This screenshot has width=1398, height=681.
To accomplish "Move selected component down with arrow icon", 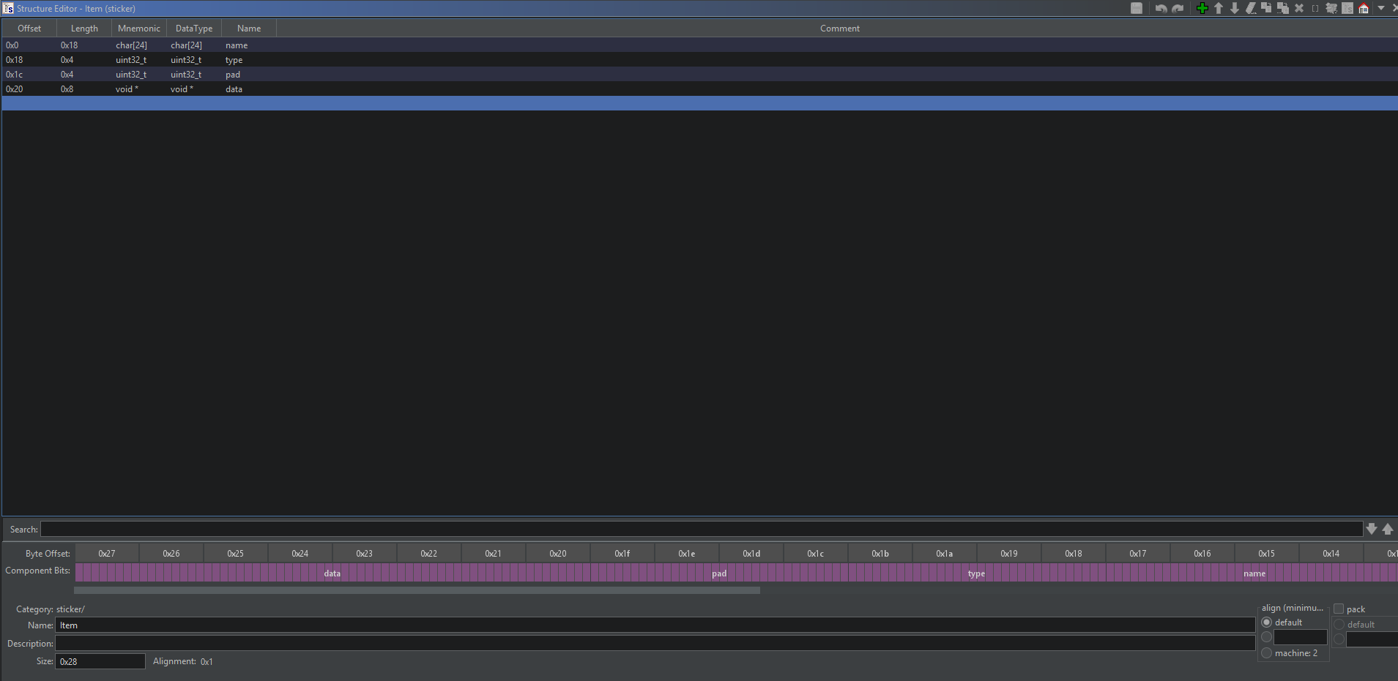I will coord(1235,9).
